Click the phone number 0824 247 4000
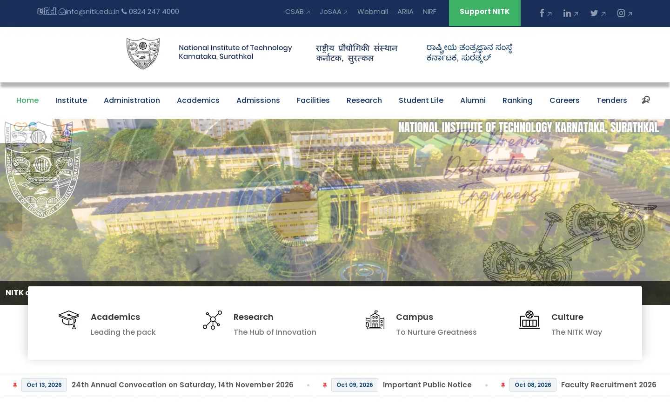Viewport: 670px width, 419px height. click(x=154, y=12)
